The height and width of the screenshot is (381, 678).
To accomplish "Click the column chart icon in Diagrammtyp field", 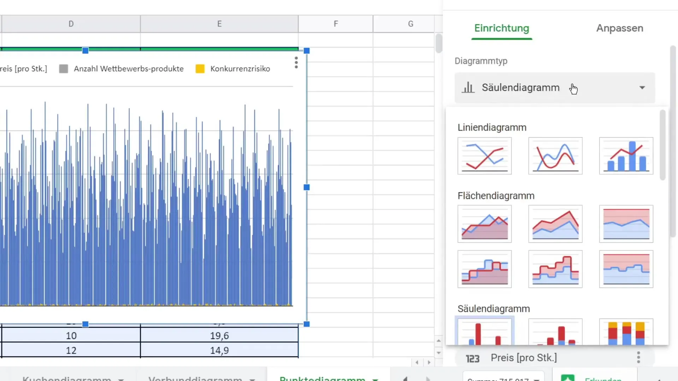I will click(x=468, y=87).
